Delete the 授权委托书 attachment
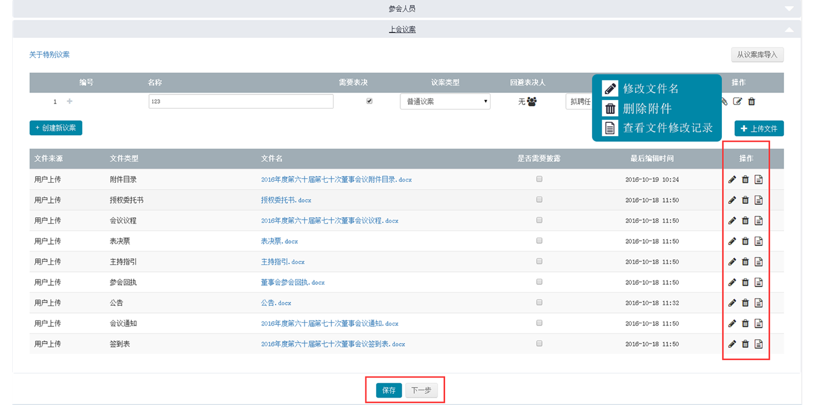 tap(745, 200)
